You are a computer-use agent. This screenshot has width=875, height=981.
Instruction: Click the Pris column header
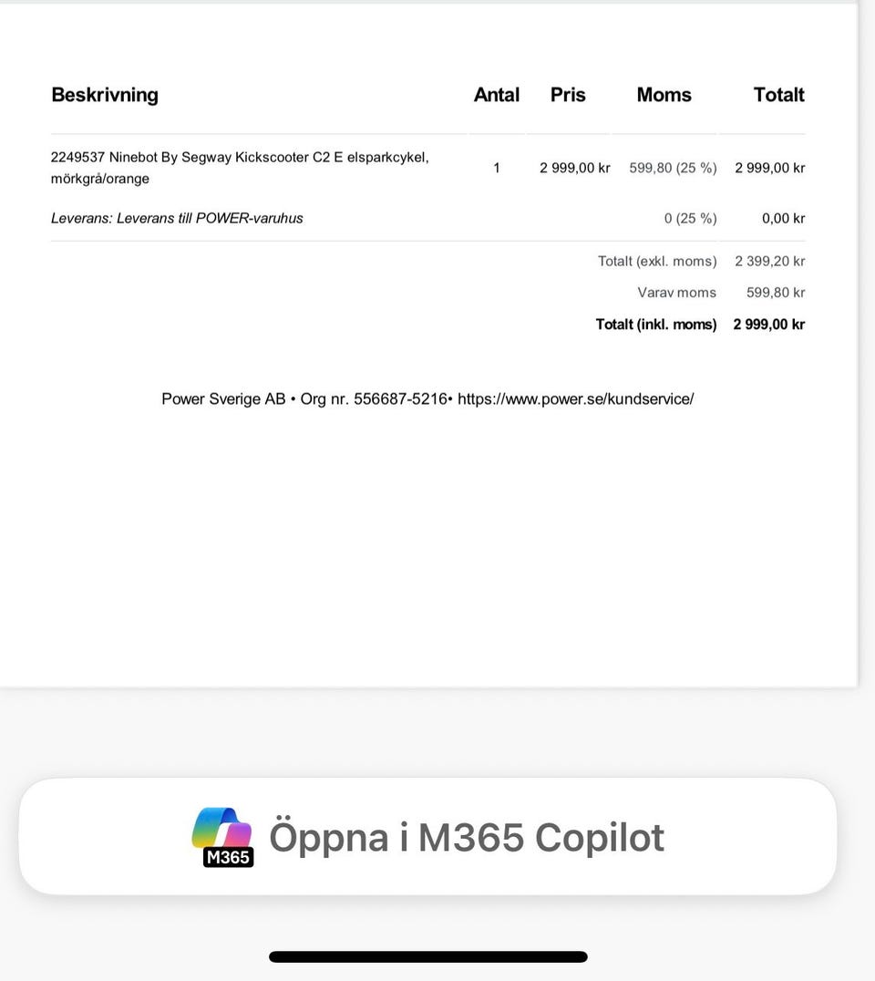coord(568,95)
